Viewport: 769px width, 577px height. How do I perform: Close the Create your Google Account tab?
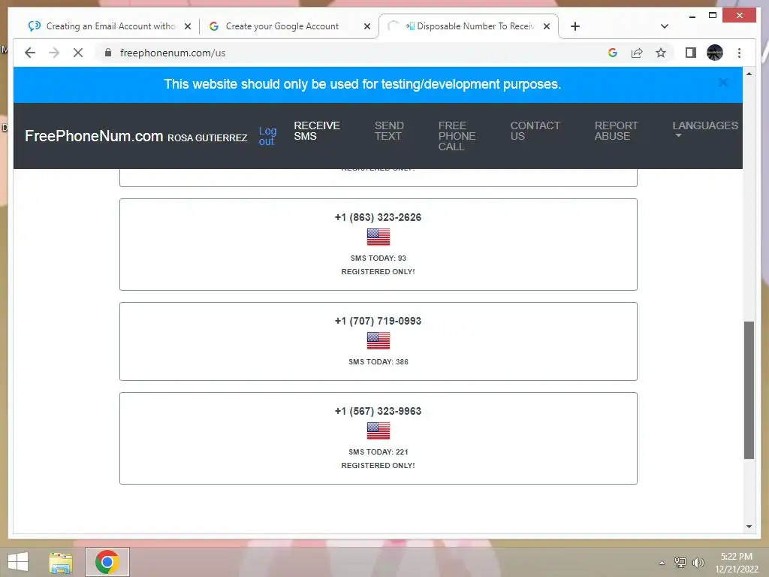click(366, 26)
